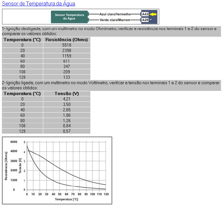Click the resistance and voltage curves chart
Image resolution: width=222 pixels, height=207 pixels.
(x=66, y=166)
